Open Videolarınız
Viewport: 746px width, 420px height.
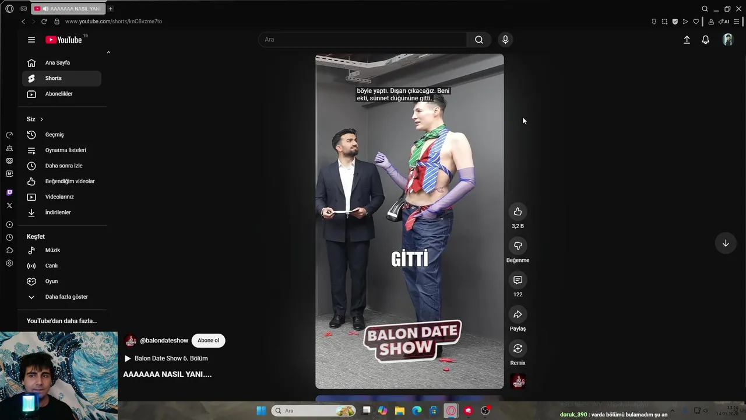[62, 197]
